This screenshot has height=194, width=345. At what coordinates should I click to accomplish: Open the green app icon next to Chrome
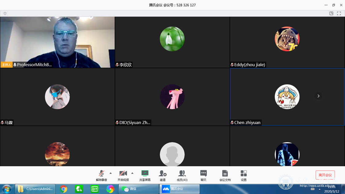click(x=79, y=189)
